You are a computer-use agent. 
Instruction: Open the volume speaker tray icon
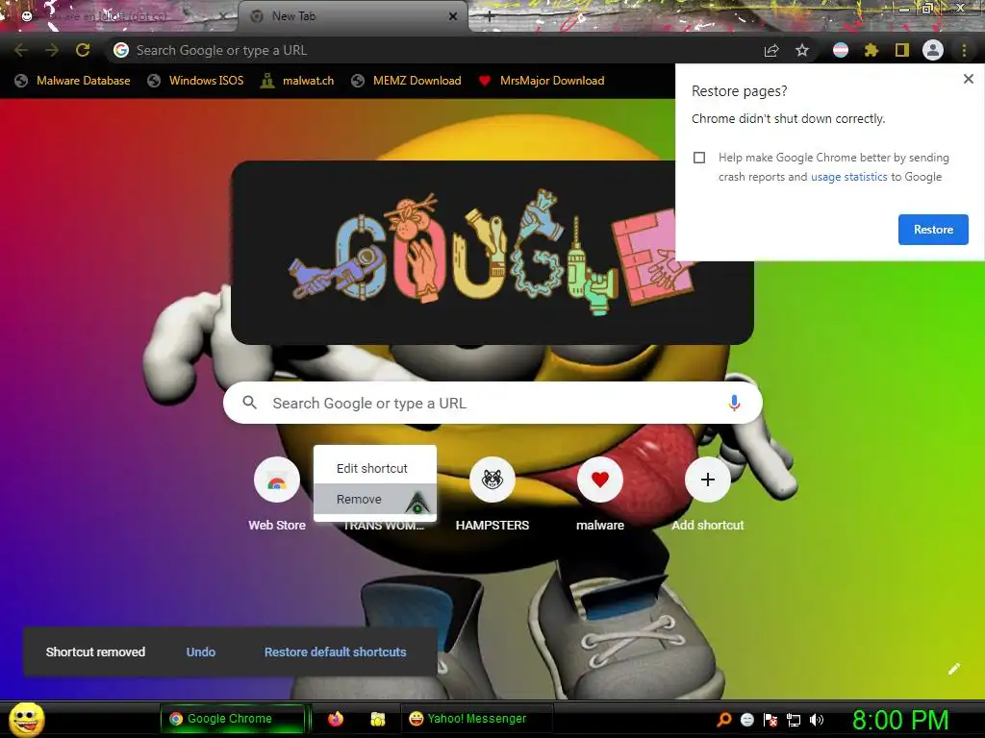(817, 720)
